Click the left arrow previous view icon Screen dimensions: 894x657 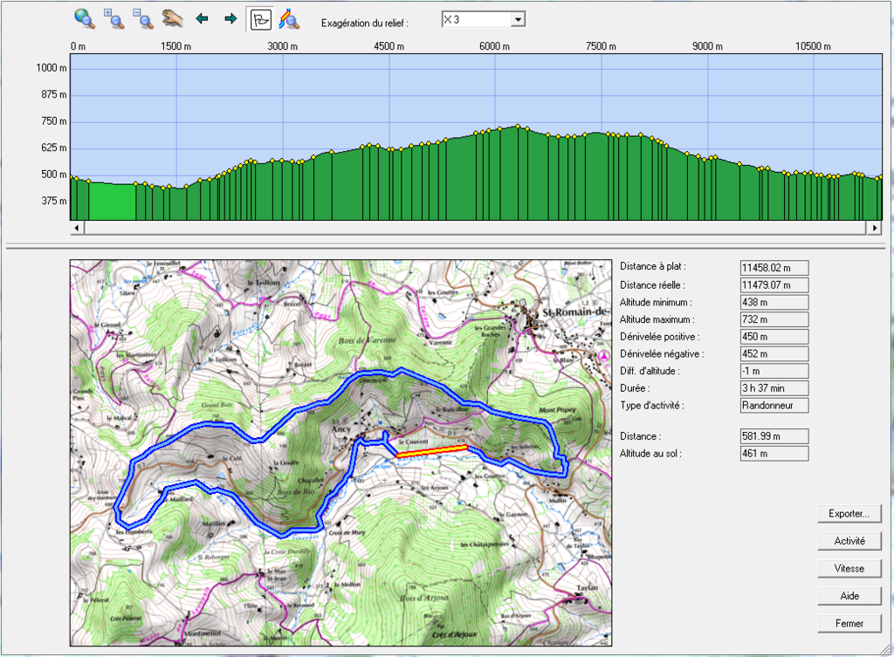pos(203,18)
